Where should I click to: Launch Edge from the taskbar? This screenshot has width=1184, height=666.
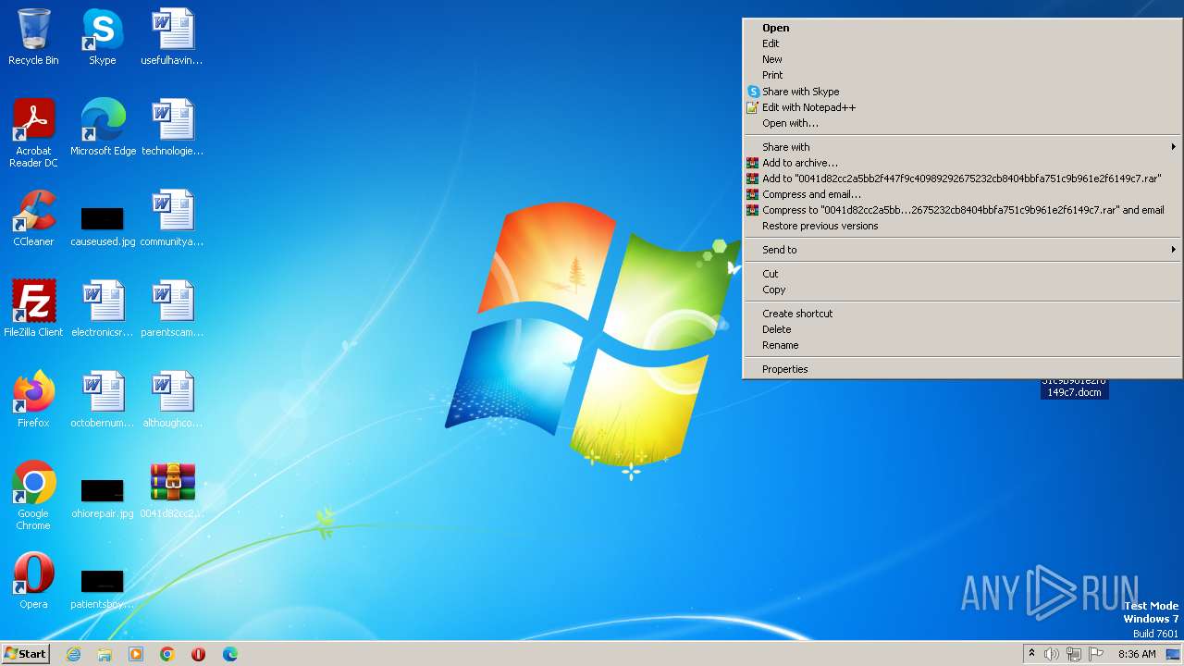coord(230,654)
